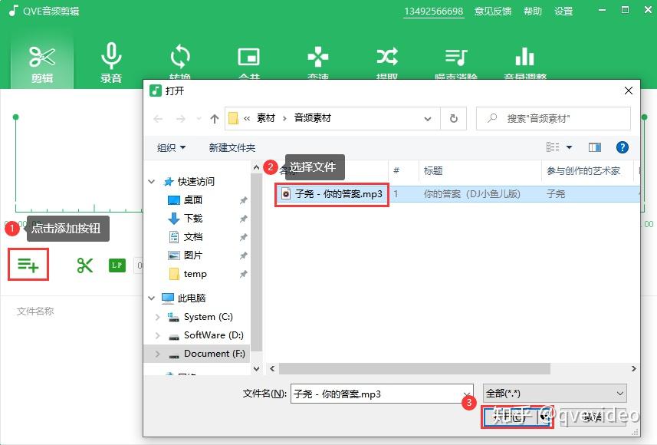
Task: Collapse the 此电脑 tree node
Action: tap(152, 298)
